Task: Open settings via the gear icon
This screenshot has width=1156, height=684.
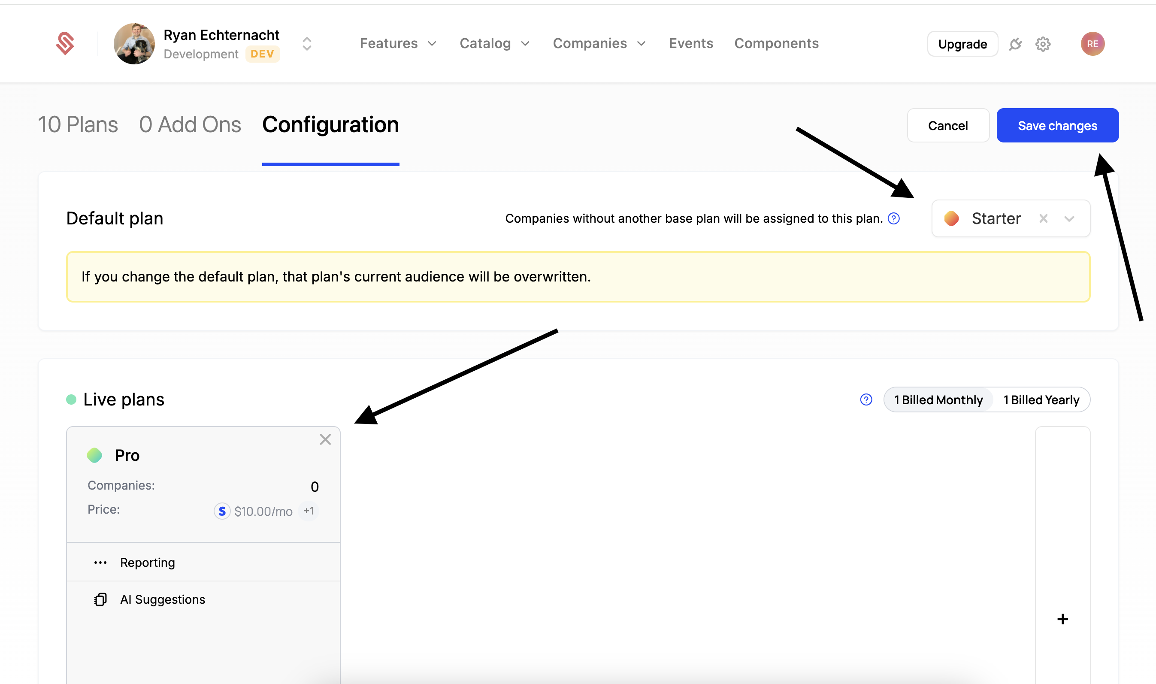Action: tap(1043, 44)
